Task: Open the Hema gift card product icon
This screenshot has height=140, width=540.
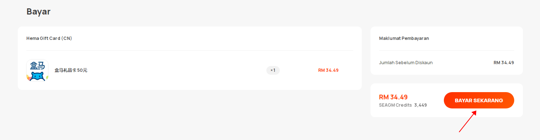Action: click(x=37, y=70)
